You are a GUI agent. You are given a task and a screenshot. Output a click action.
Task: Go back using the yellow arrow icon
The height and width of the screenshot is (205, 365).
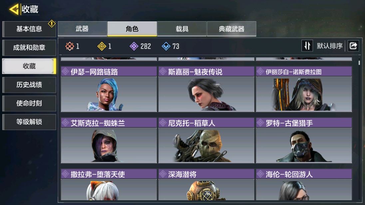point(14,9)
